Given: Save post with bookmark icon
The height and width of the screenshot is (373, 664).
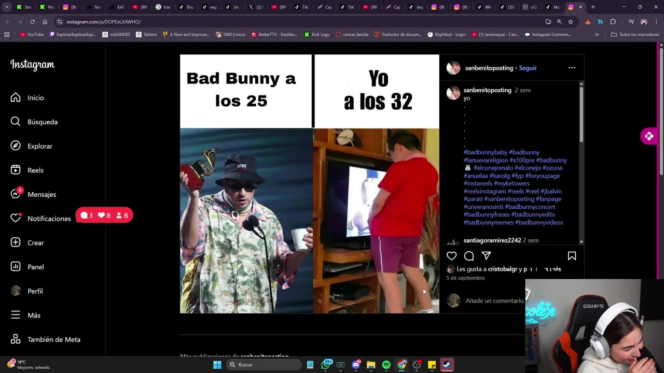Looking at the screenshot, I should pos(572,256).
